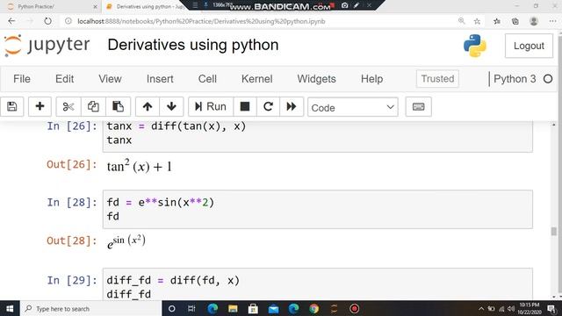Screen dimensions: 562x316
Task: Open the command palette keyboard icon
Action: [418, 107]
